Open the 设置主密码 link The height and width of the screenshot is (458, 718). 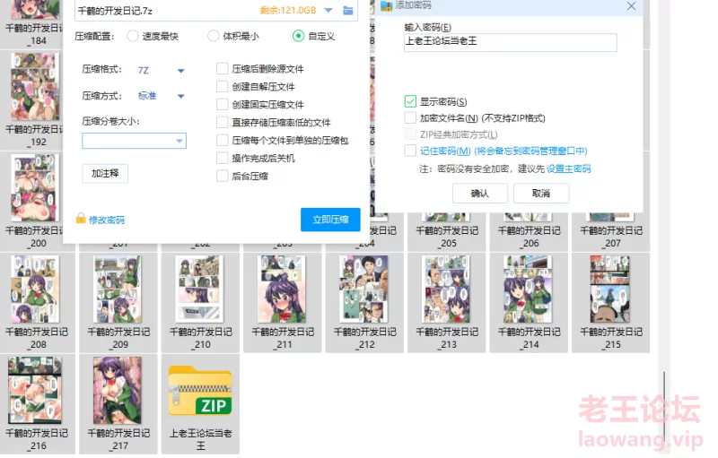tap(569, 169)
